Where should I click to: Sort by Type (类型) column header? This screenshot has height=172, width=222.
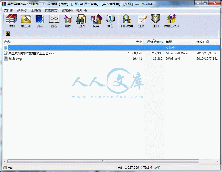coord(179,42)
